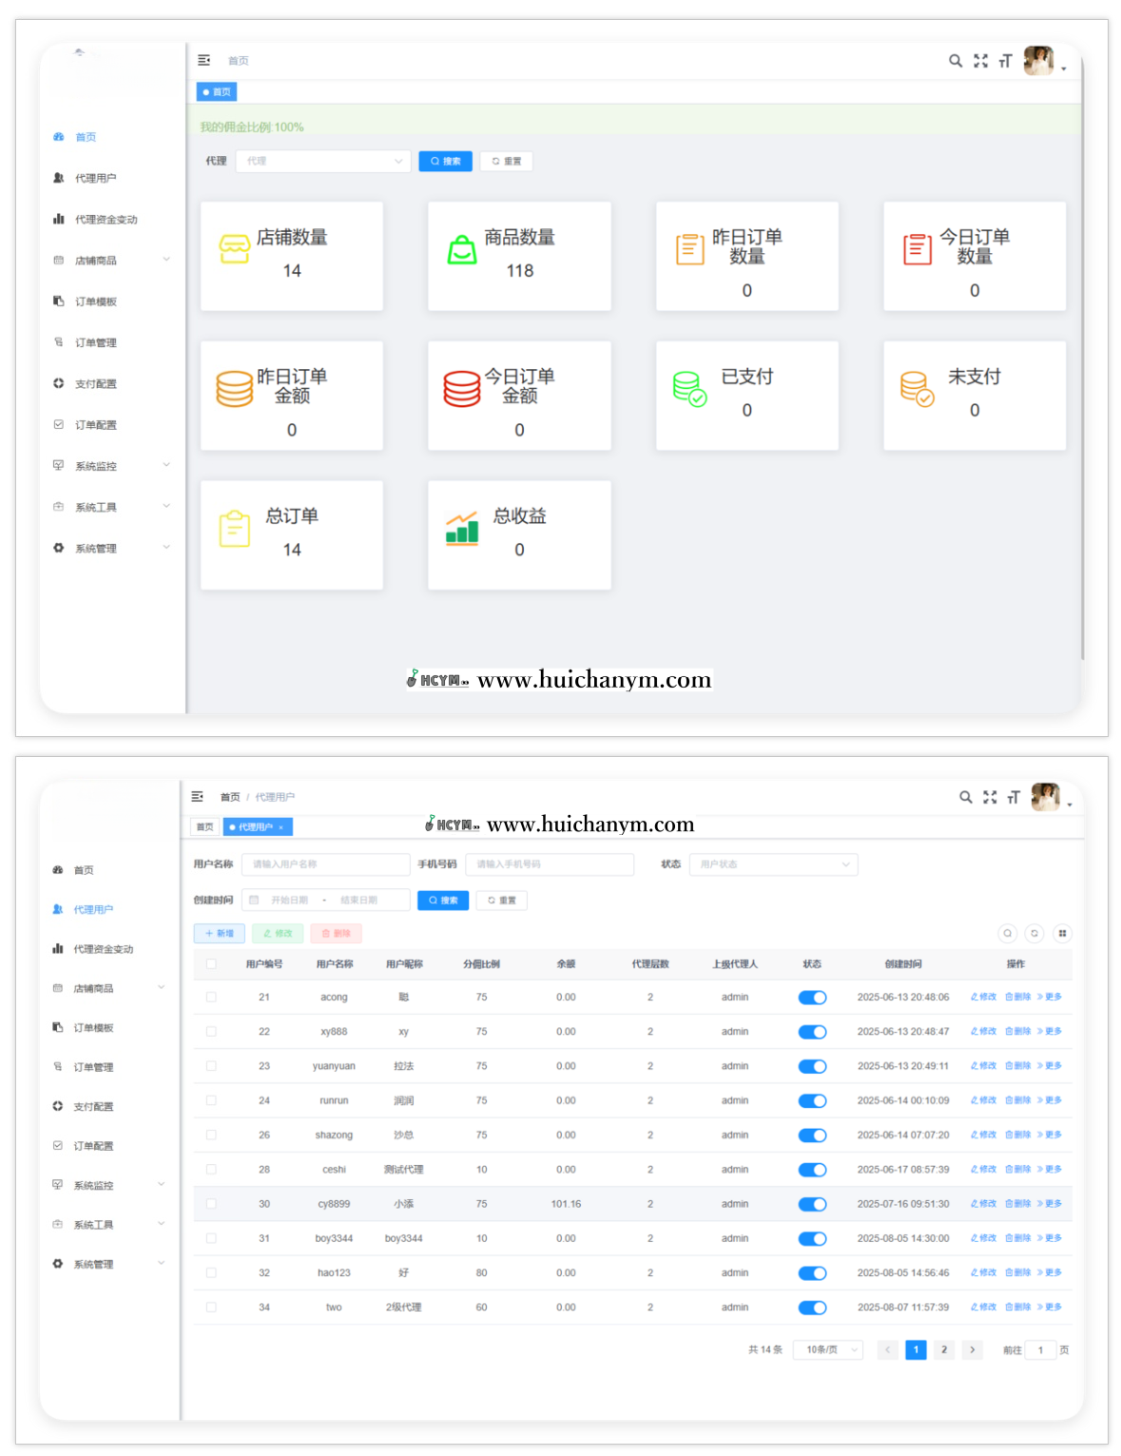
Task: Disable the status switch for user cy8899
Action: 812,1204
